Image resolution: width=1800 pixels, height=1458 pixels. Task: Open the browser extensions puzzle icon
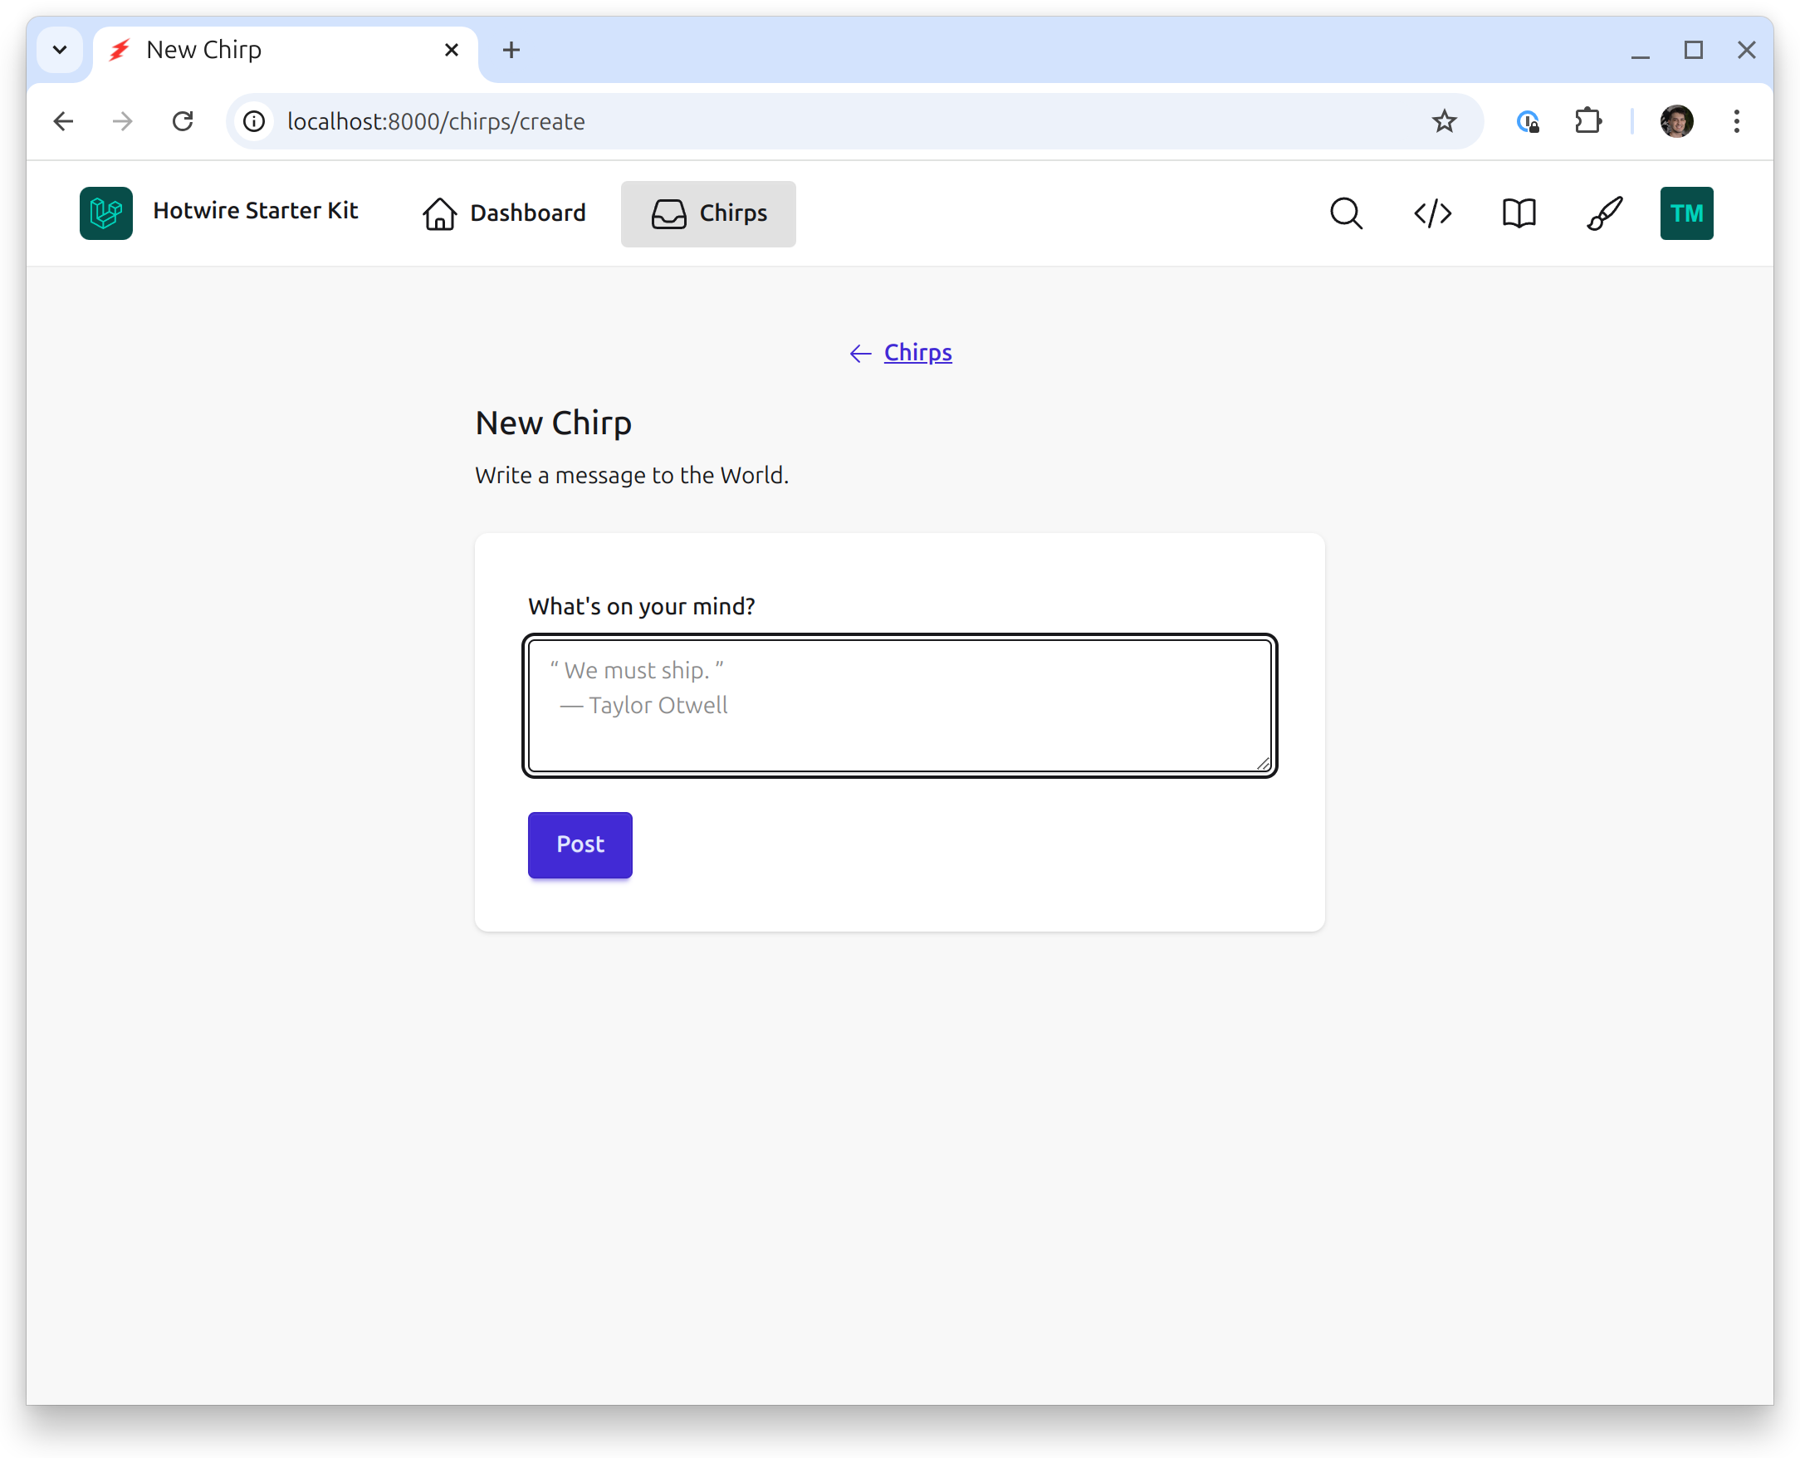pyautogui.click(x=1587, y=122)
